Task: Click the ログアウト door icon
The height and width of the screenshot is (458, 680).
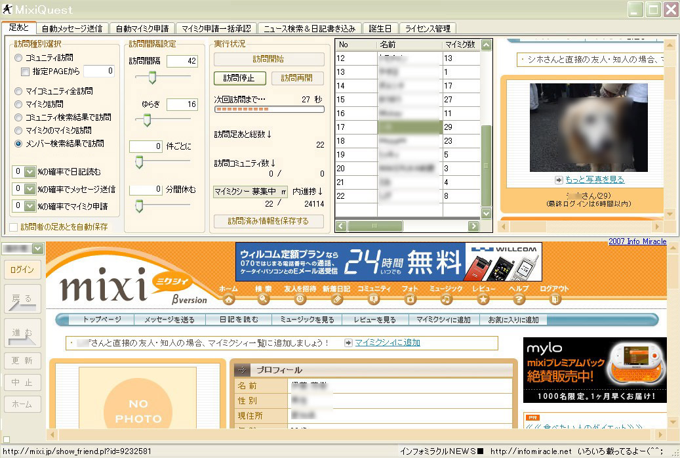Action: click(555, 299)
